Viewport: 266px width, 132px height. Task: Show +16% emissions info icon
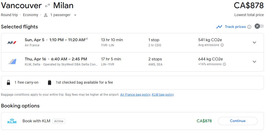(x=224, y=64)
